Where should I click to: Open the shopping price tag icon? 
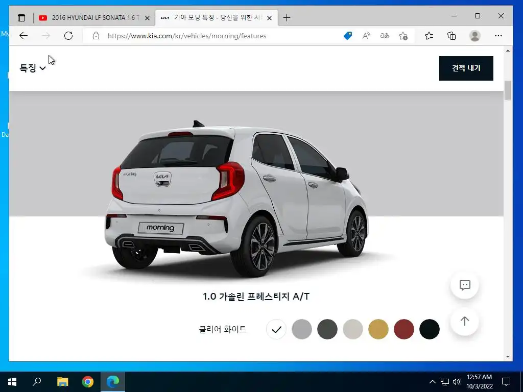pyautogui.click(x=347, y=36)
